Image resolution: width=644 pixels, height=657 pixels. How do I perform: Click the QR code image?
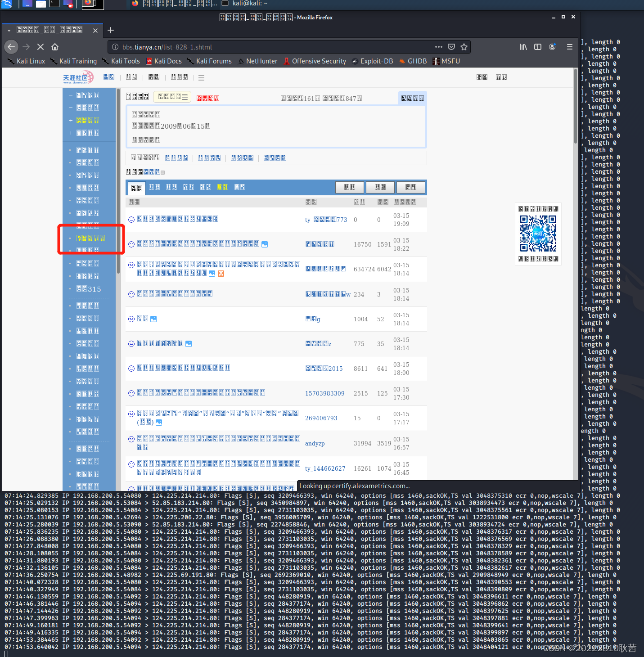pyautogui.click(x=538, y=233)
